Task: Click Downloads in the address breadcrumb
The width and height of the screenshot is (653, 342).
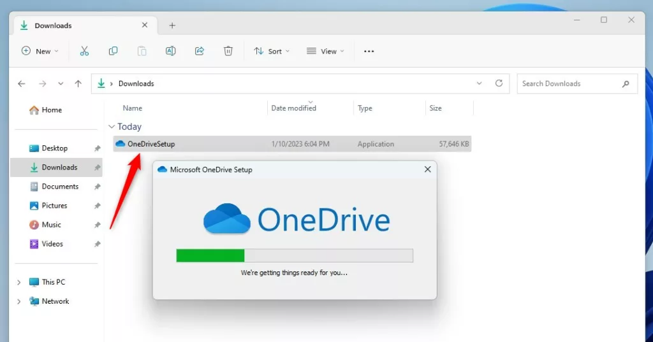Action: pyautogui.click(x=136, y=83)
